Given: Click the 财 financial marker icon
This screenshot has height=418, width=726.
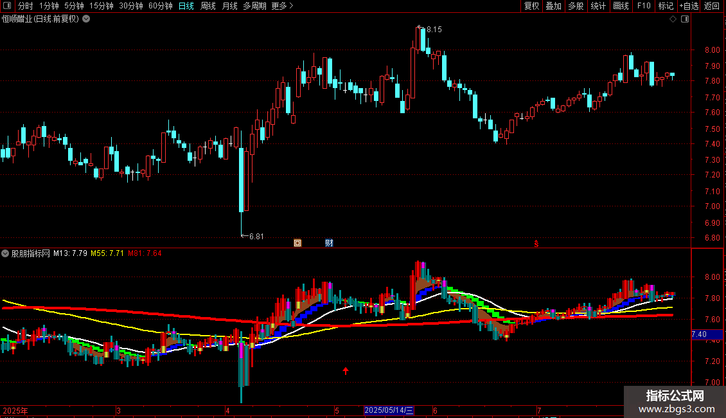Looking at the screenshot, I should (x=329, y=243).
